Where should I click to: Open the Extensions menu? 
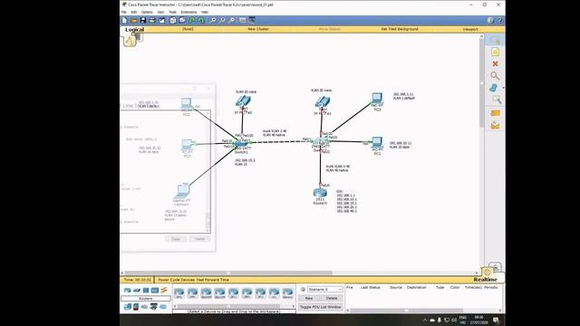tap(188, 12)
